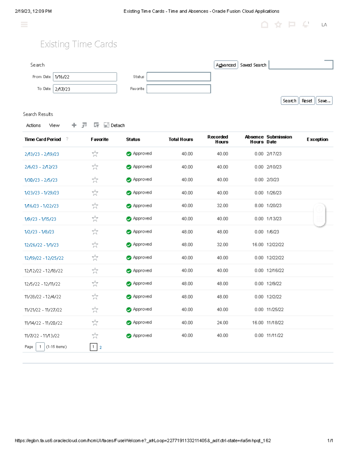Click the announcements flag icon
The image size is (349, 452).
[291, 25]
